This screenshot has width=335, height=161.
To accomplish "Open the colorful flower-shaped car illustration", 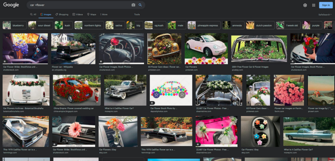I will (x=171, y=90).
